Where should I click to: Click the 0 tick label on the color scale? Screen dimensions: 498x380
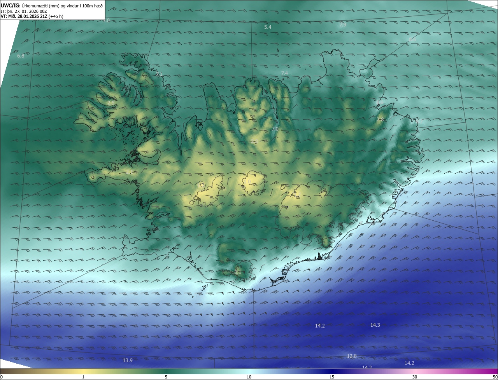click(2, 377)
